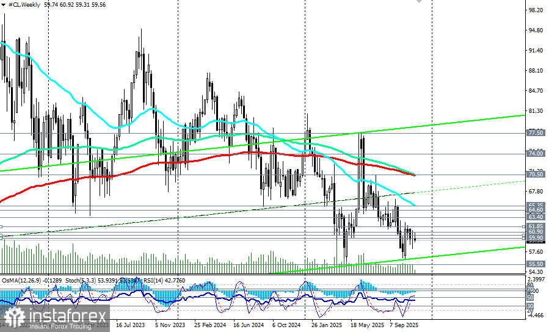
Task: Select the 59.90 level price tag
Action: click(x=536, y=238)
